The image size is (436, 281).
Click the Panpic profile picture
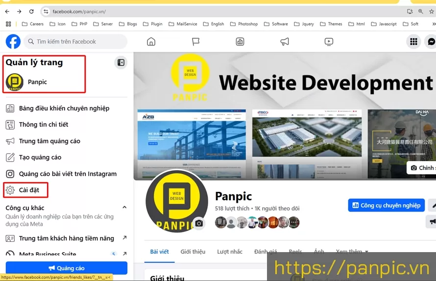click(x=176, y=202)
